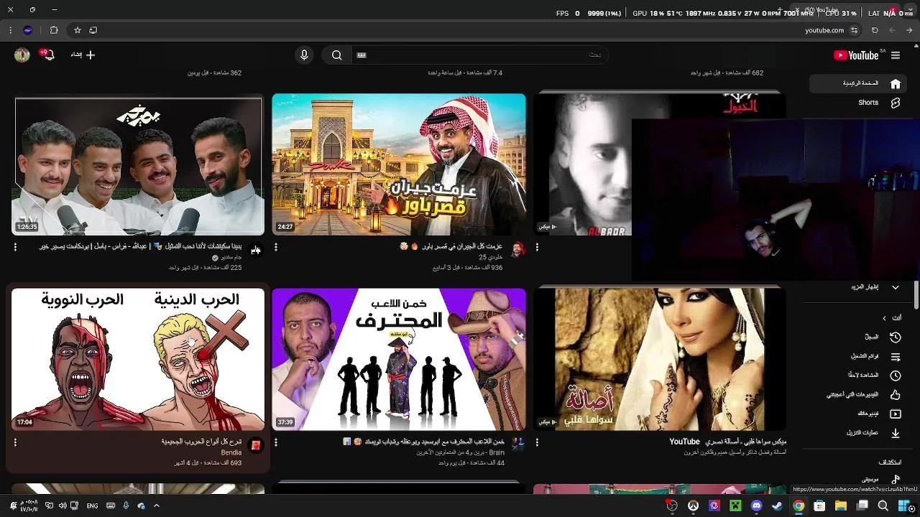Open options menu for the Brain video
920x517 pixels.
click(276, 442)
